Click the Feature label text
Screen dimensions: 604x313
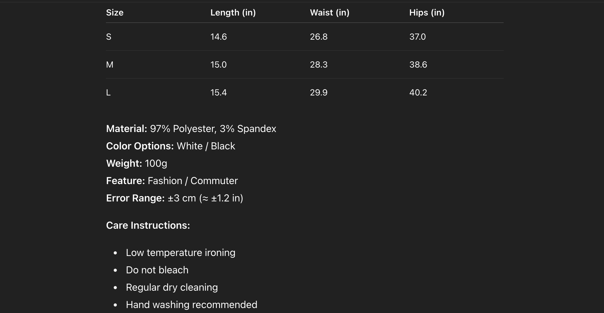(x=126, y=181)
